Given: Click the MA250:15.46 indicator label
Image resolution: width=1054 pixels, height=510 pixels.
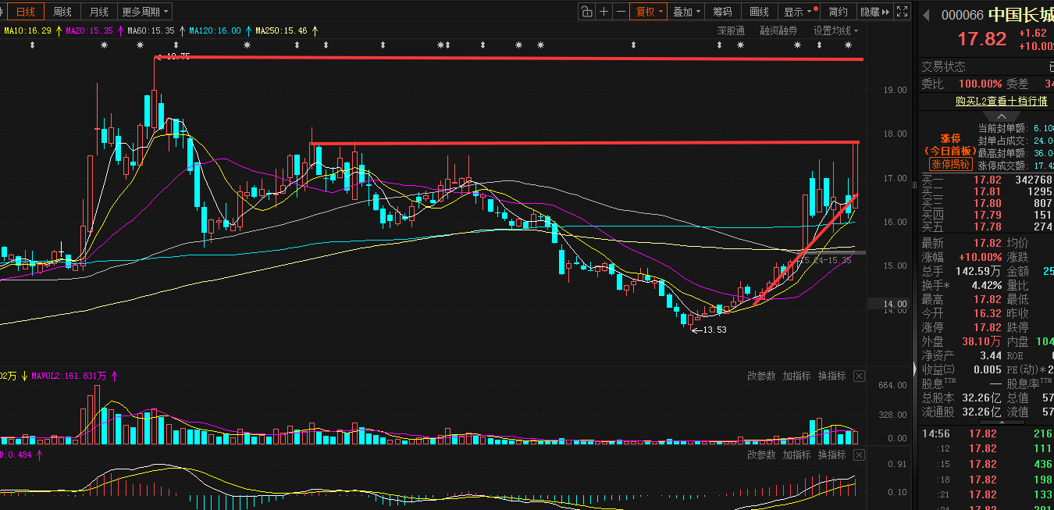Looking at the screenshot, I should (x=283, y=31).
